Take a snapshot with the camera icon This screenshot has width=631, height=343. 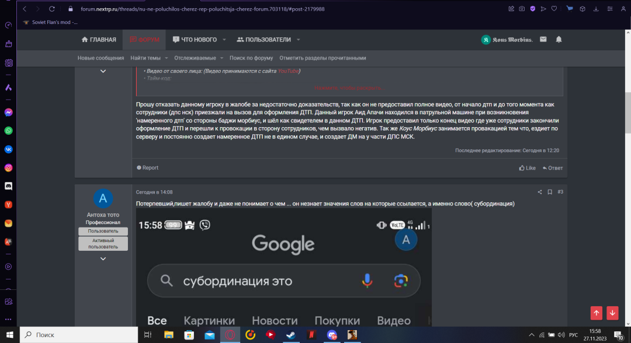[522, 9]
